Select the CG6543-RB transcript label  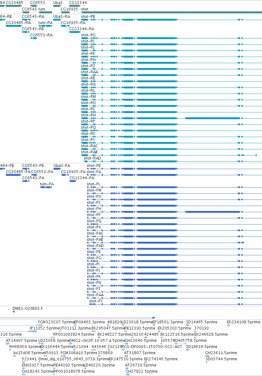pos(33,29)
